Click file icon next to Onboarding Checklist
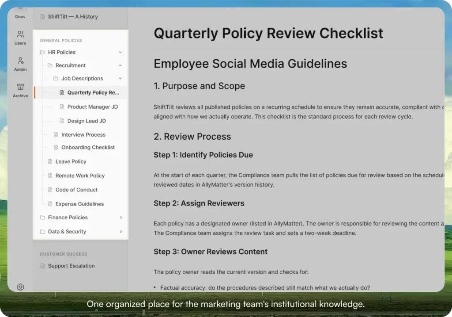 pyautogui.click(x=56, y=148)
